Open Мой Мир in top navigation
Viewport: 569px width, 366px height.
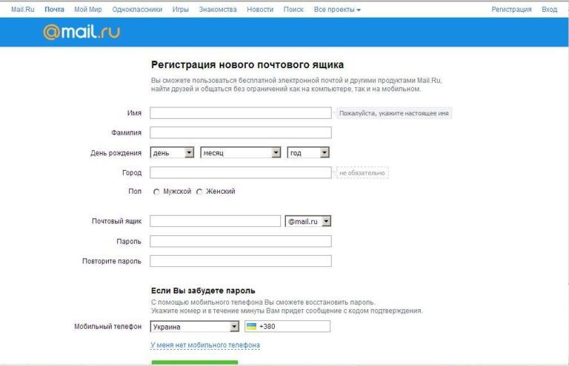click(88, 10)
